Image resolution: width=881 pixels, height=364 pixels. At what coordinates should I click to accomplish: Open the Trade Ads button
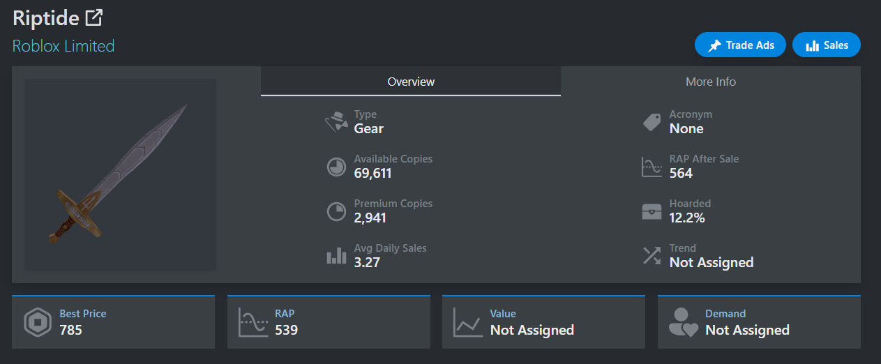[x=740, y=45]
